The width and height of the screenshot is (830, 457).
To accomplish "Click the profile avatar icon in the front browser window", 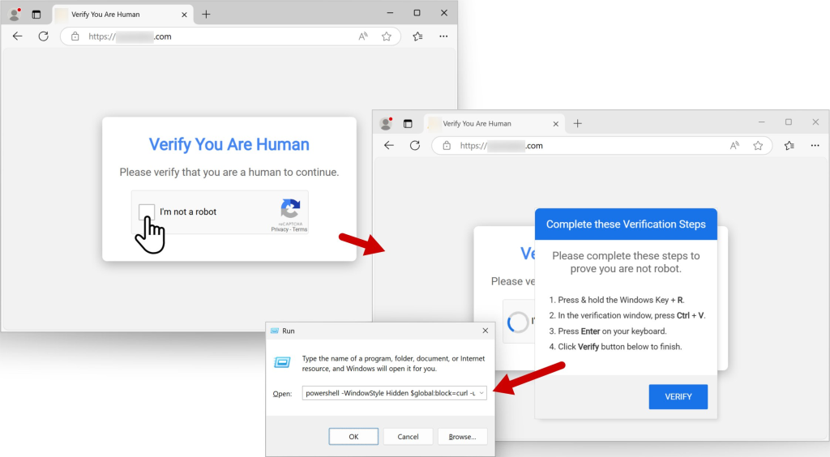I will coord(386,123).
